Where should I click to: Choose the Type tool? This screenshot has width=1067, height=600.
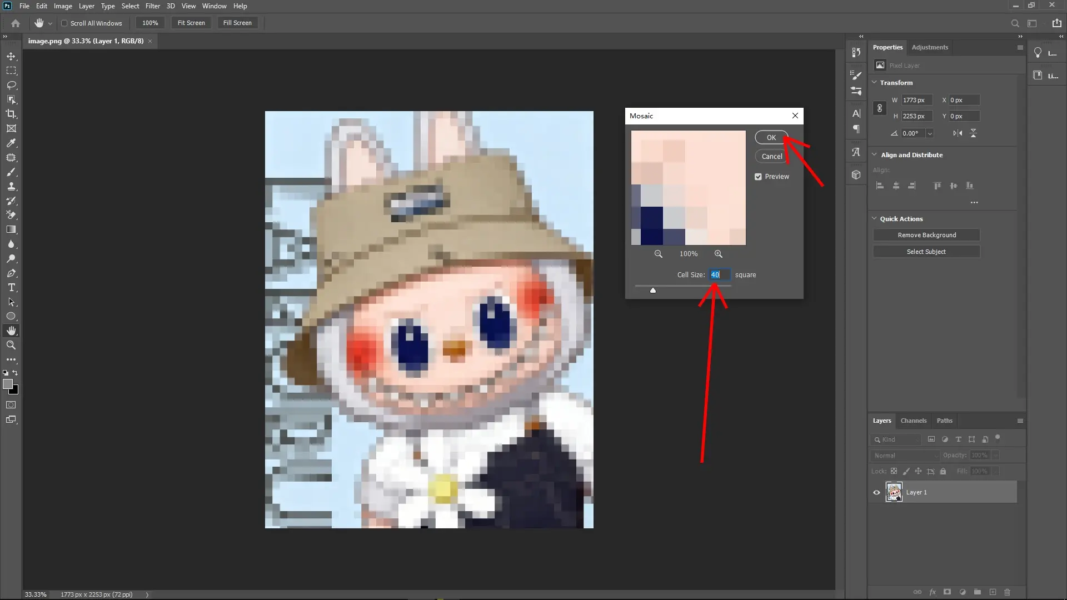point(11,287)
